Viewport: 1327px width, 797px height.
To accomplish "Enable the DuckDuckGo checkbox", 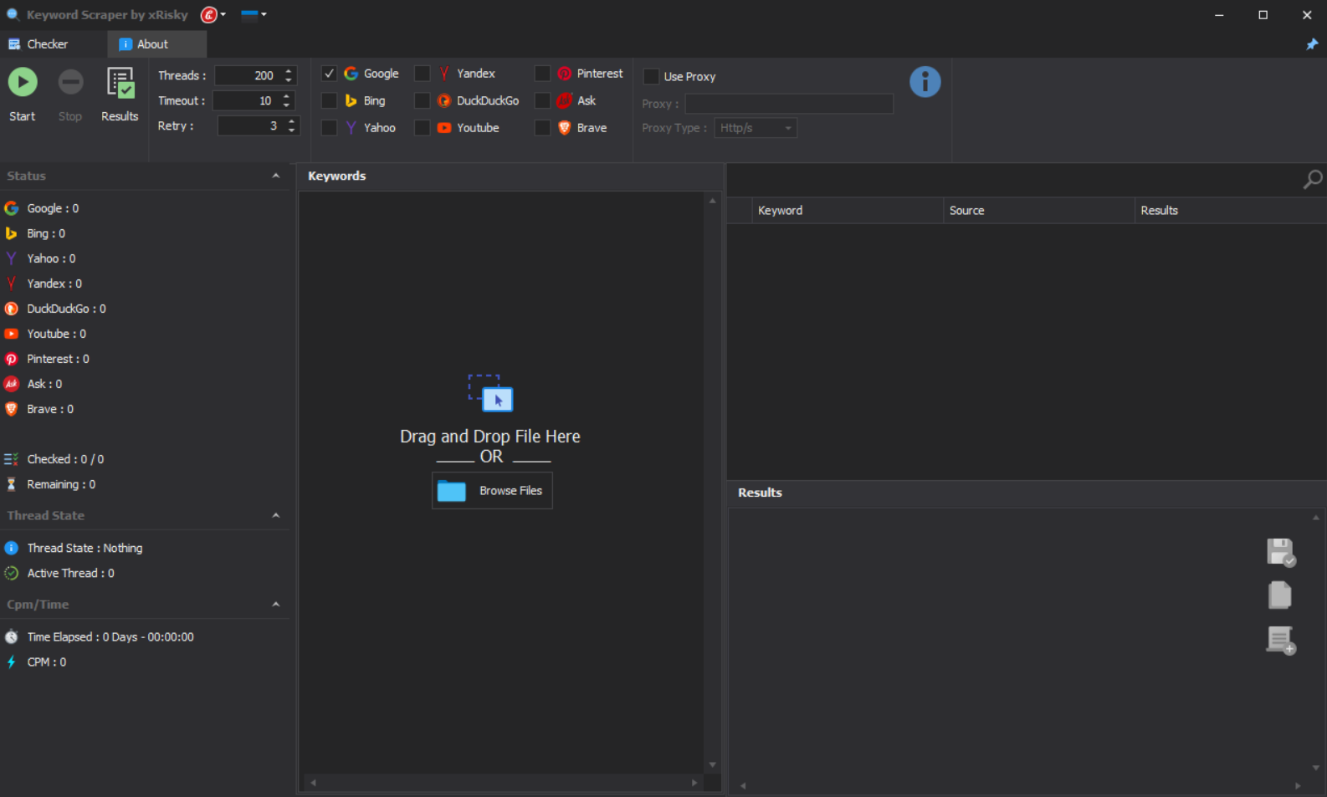I will point(423,100).
